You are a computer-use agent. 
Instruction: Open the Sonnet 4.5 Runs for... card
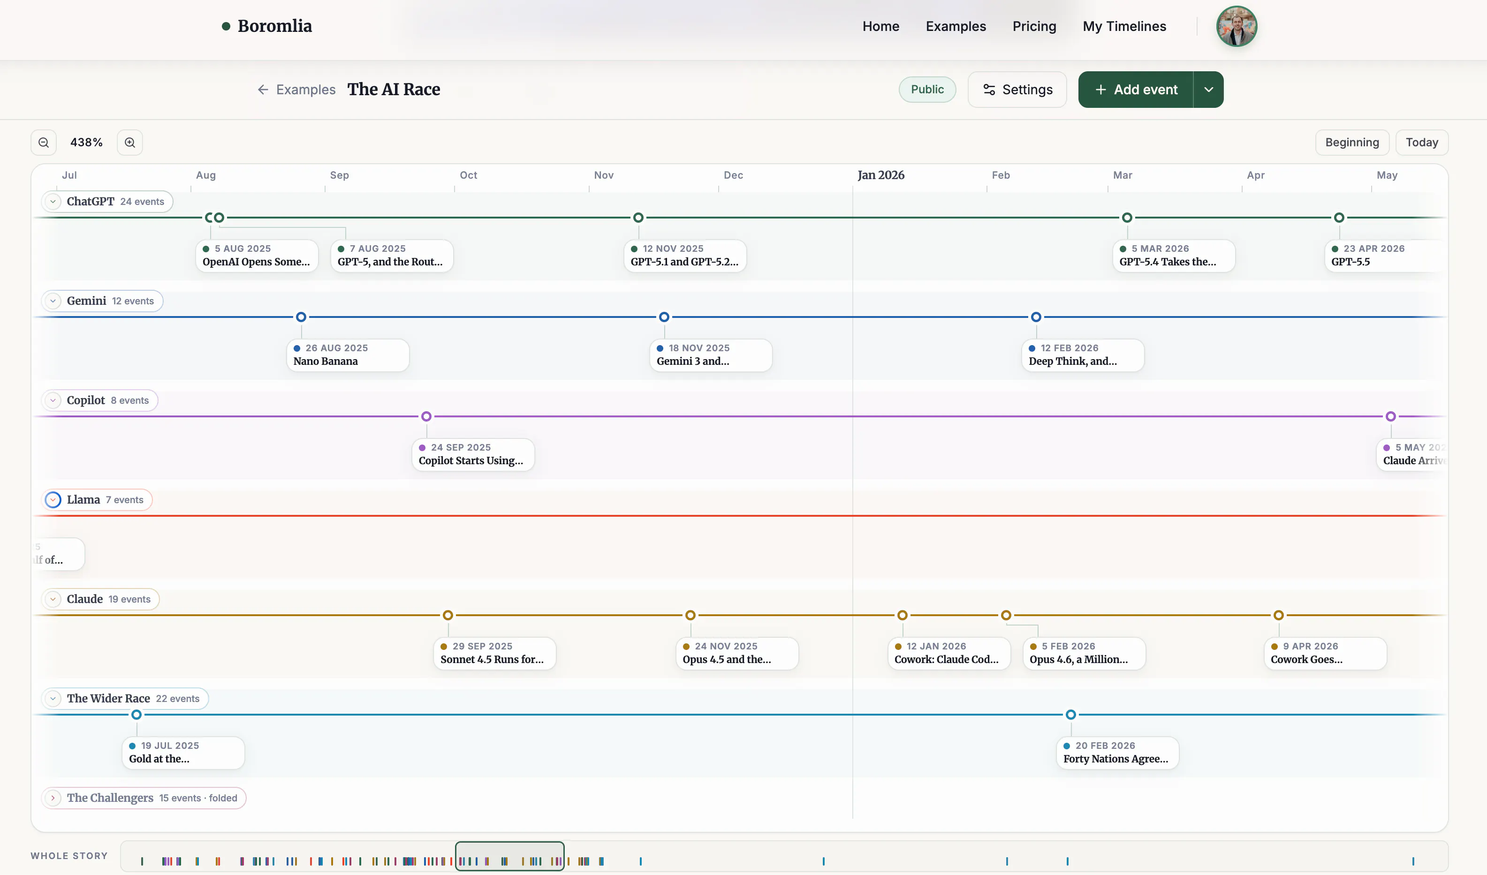[494, 653]
